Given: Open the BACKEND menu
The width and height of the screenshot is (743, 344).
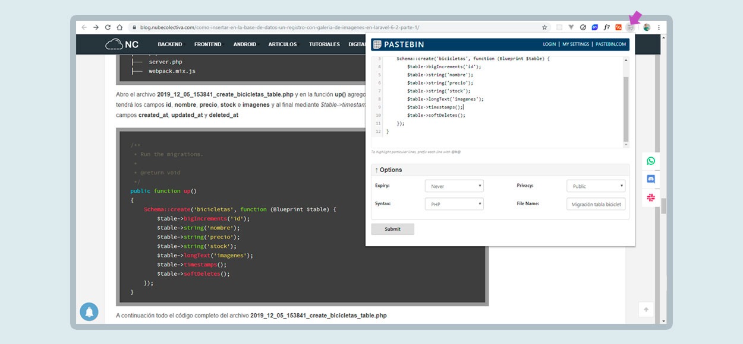Looking at the screenshot, I should pos(171,44).
